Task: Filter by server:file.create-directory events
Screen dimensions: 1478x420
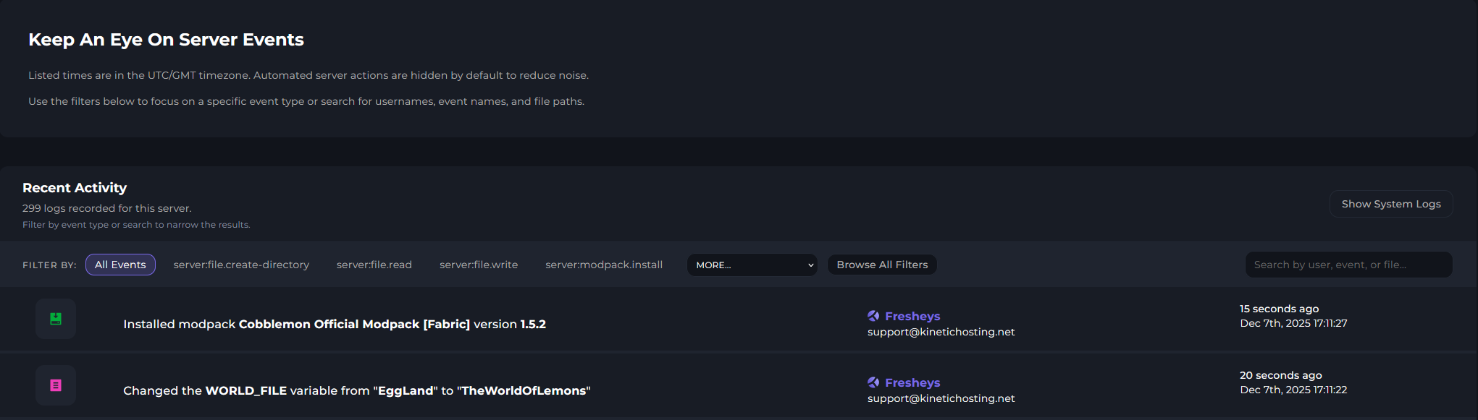Action: tap(241, 265)
